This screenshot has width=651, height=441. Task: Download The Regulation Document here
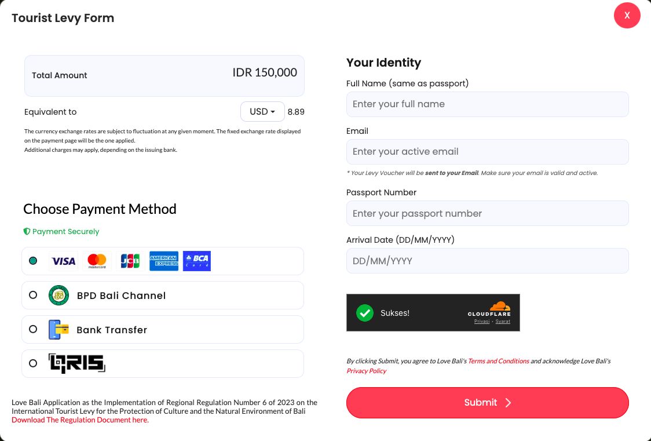tap(80, 420)
